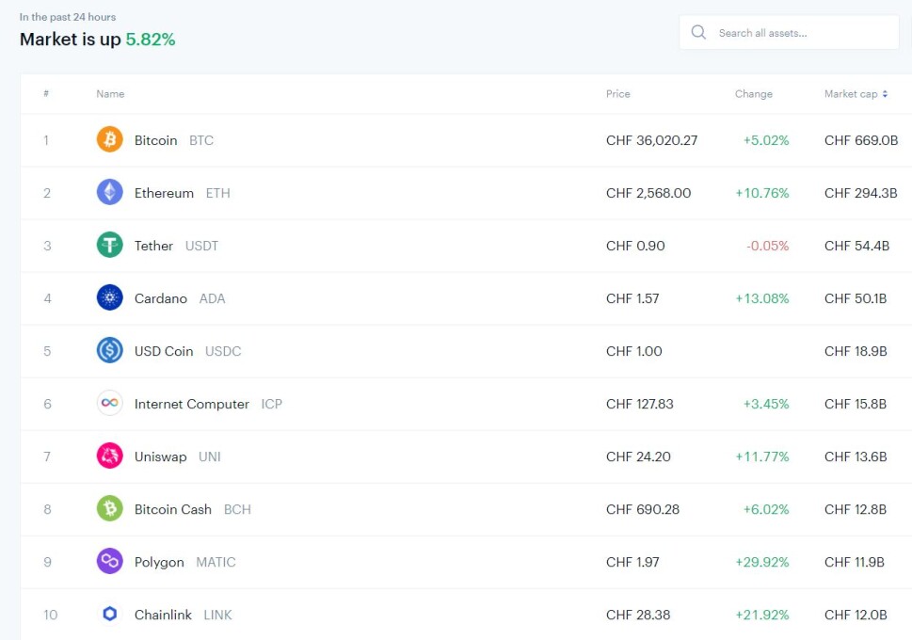Image resolution: width=912 pixels, height=640 pixels.
Task: Select the Tether green T icon
Action: 109,245
